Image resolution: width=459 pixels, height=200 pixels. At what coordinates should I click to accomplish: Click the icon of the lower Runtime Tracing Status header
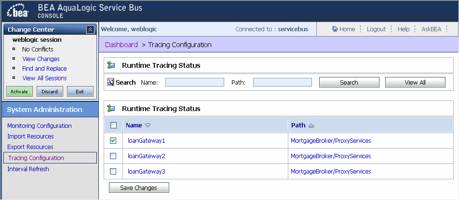click(x=111, y=109)
